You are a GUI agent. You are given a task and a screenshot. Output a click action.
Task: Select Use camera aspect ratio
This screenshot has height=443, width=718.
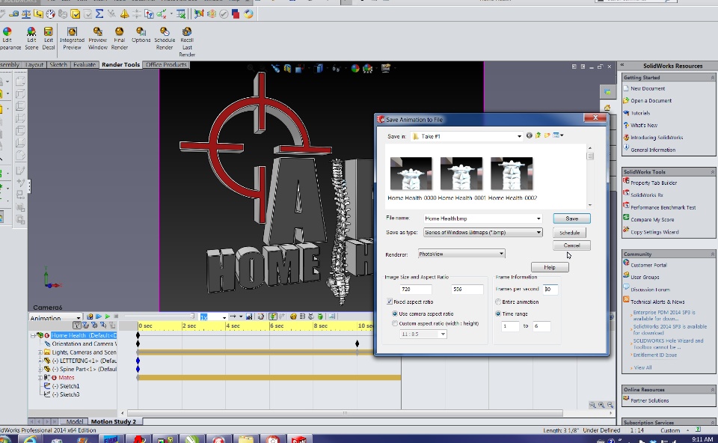(x=395, y=314)
